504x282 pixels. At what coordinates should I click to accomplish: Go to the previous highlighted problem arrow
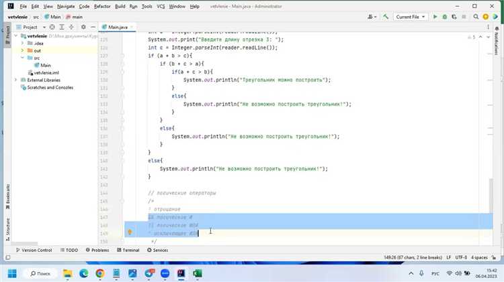[x=480, y=37]
